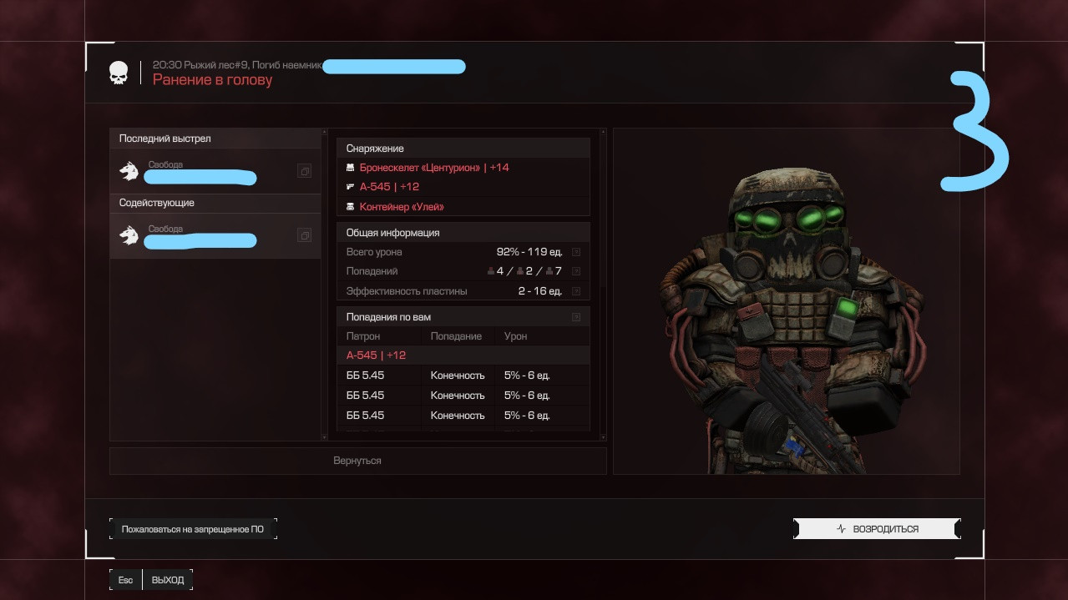The height and width of the screenshot is (600, 1068).
Task: Click the armor icon beside Бронескелет «Центурион»
Action: [351, 168]
